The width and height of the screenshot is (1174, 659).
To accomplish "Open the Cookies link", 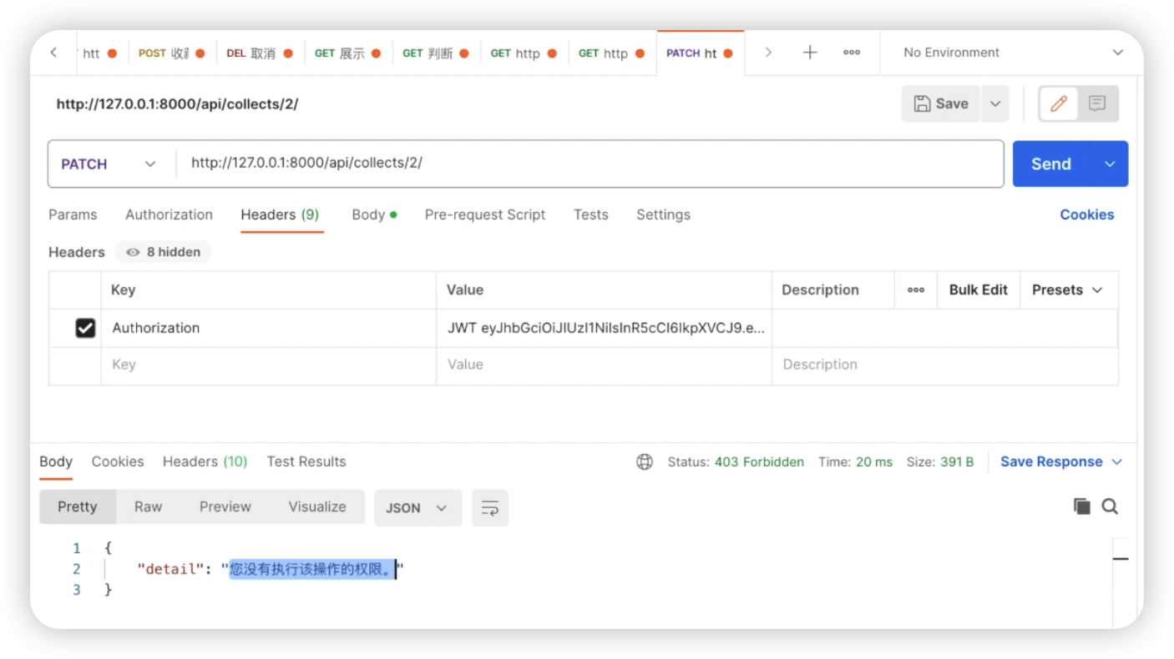I will [1086, 214].
